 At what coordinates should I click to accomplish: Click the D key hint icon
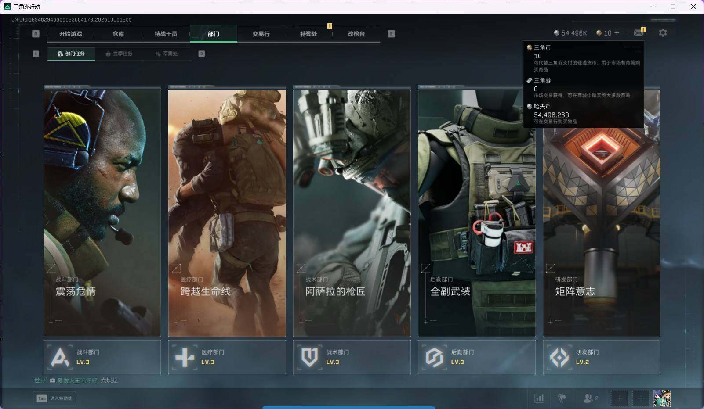click(201, 54)
